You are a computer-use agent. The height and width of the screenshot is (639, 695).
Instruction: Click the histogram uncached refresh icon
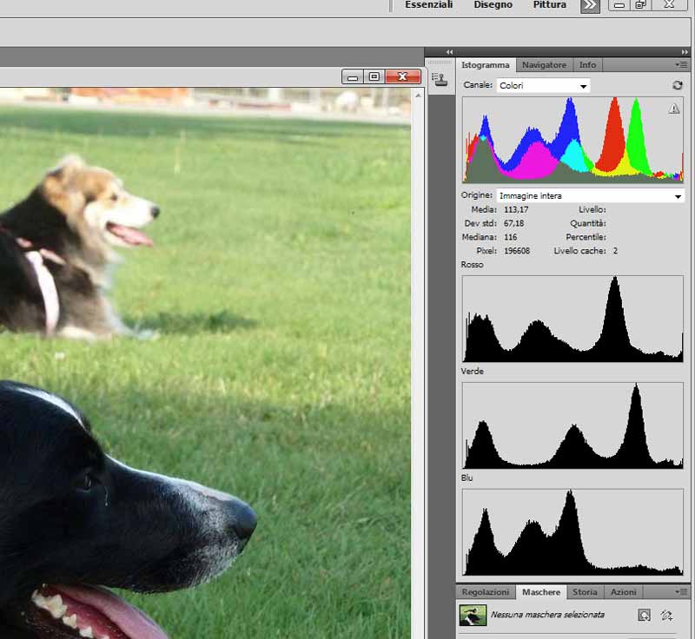coord(677,85)
